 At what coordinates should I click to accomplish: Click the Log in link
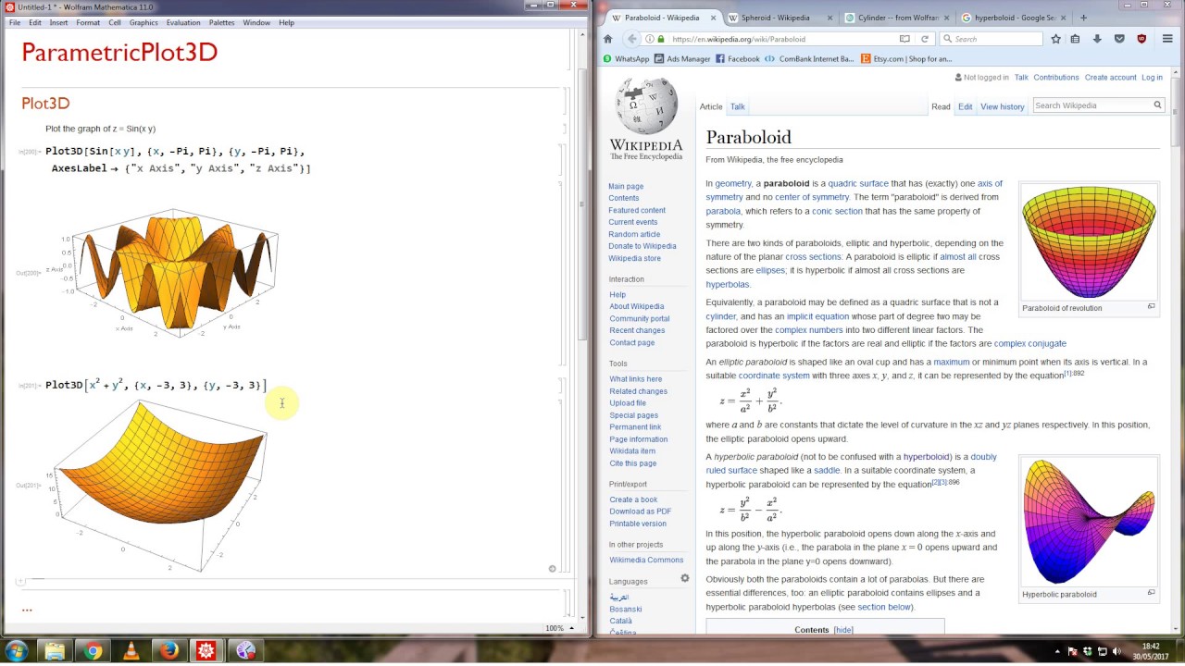point(1152,78)
